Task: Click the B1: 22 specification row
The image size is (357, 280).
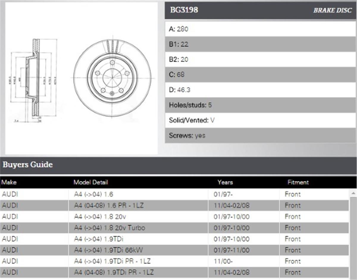Action: [260, 44]
